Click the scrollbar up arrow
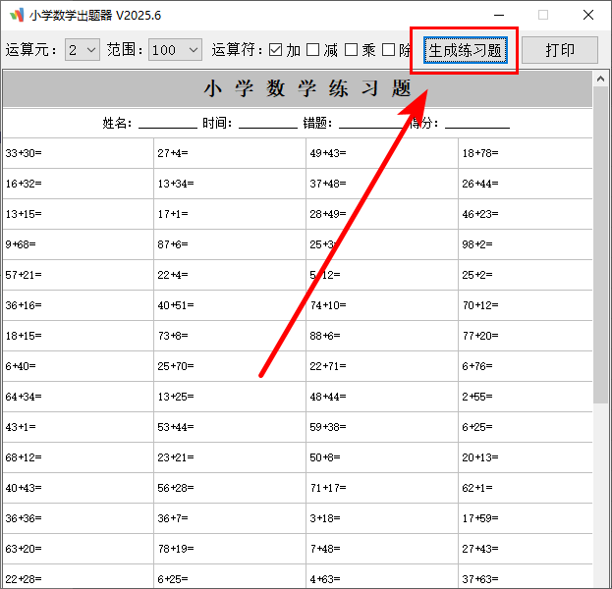Image resolution: width=612 pixels, height=589 pixels. (x=600, y=79)
